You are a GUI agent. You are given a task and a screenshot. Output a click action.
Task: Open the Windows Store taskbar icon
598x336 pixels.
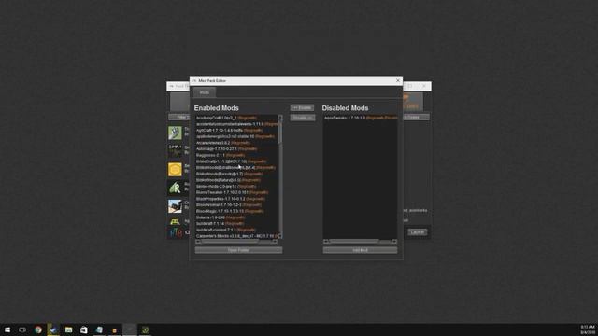coord(83,329)
